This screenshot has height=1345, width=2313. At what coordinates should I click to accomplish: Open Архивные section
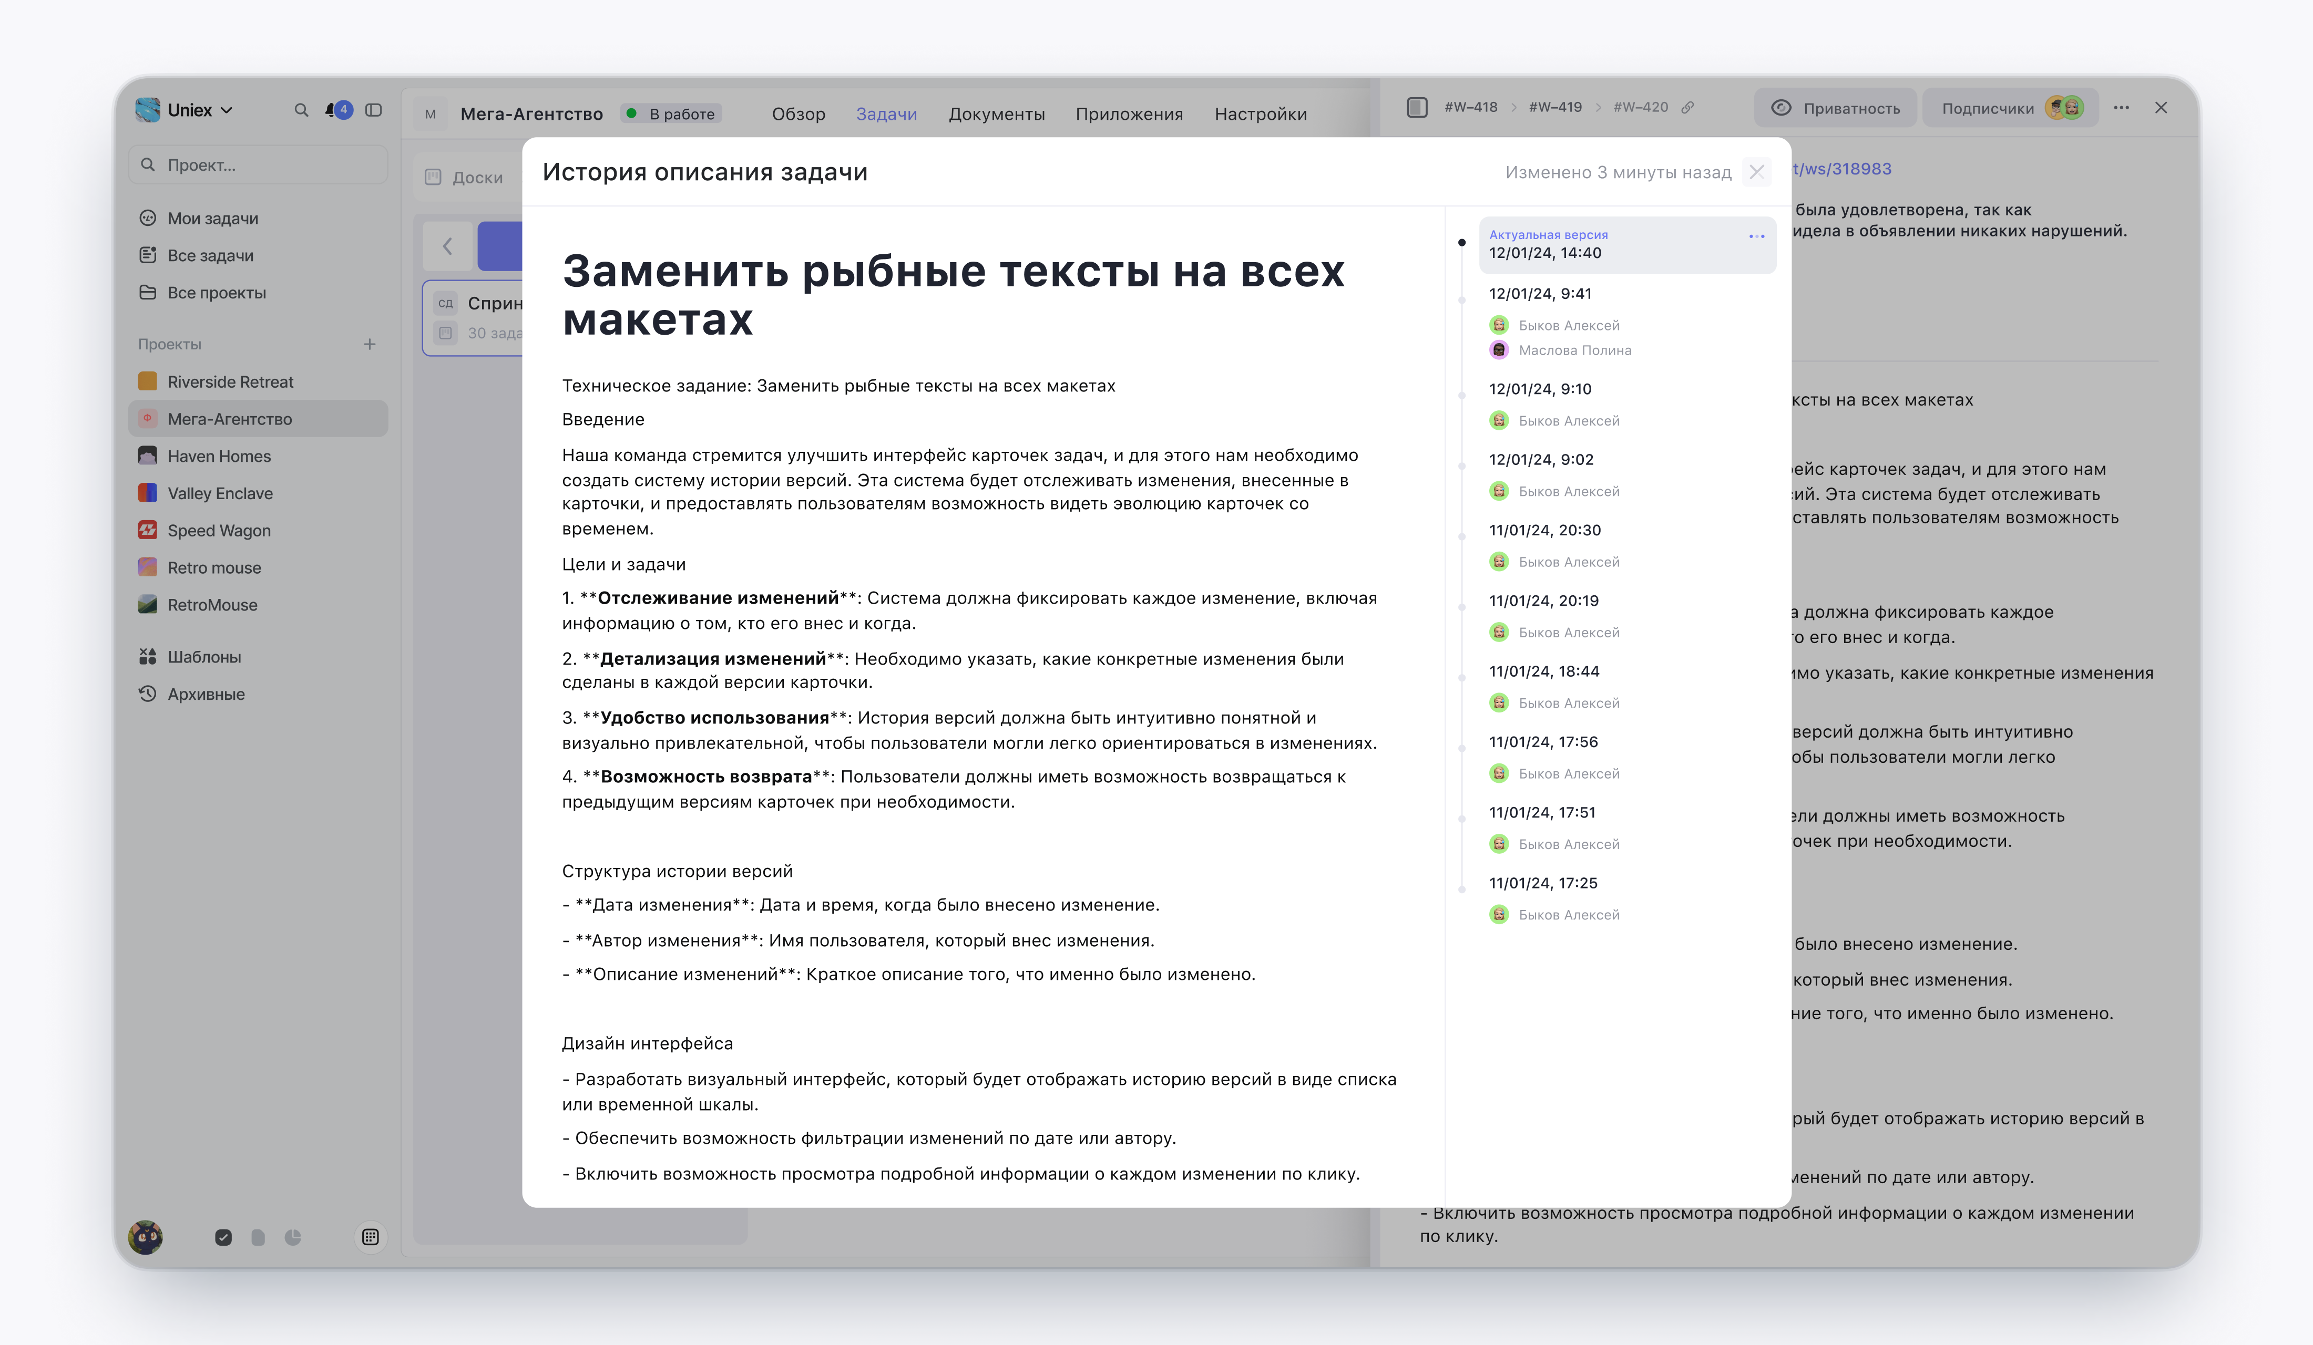(258, 695)
